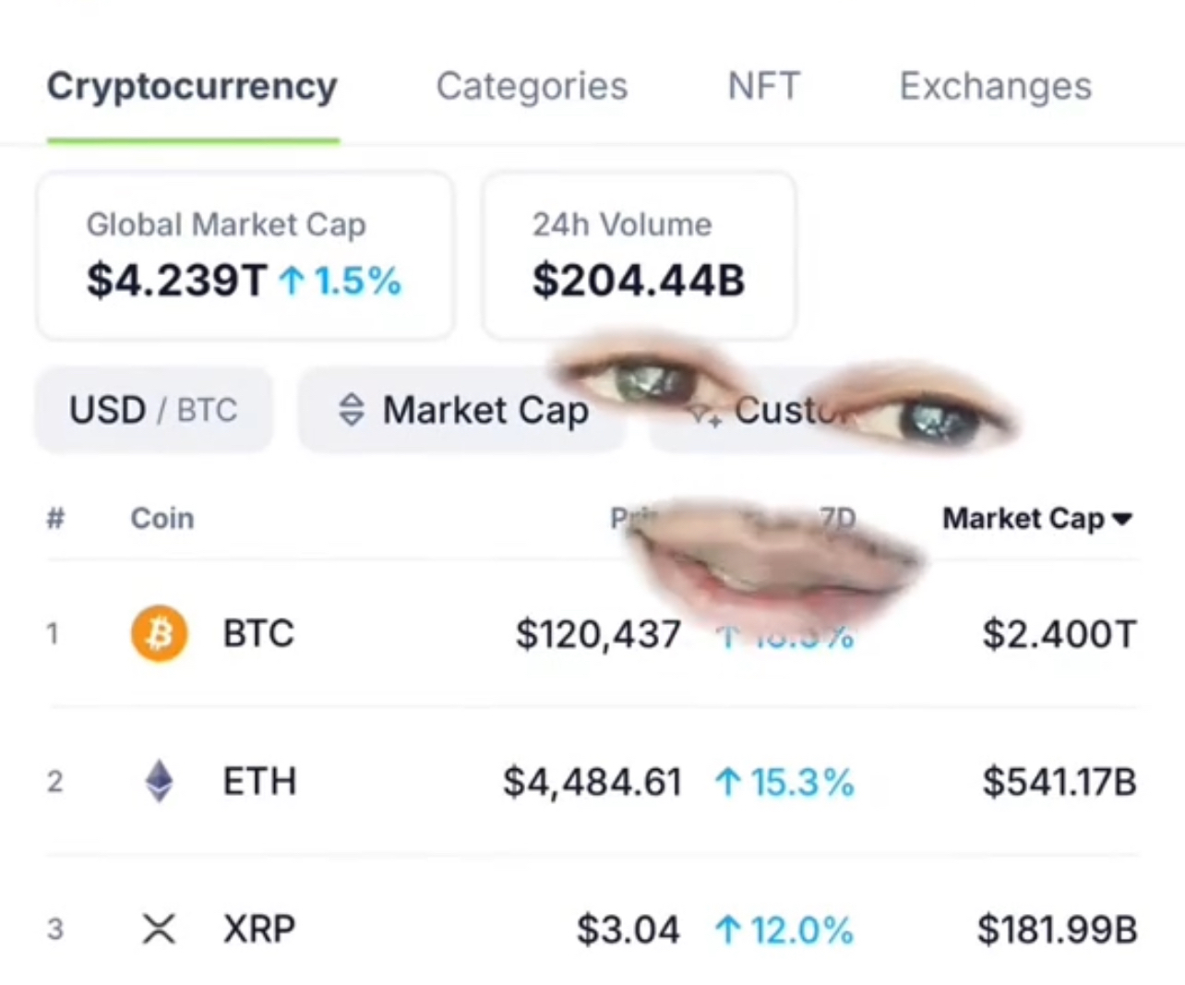Click the global market cap up-arrow icon
Viewport: 1185px width, 985px height.
click(292, 281)
